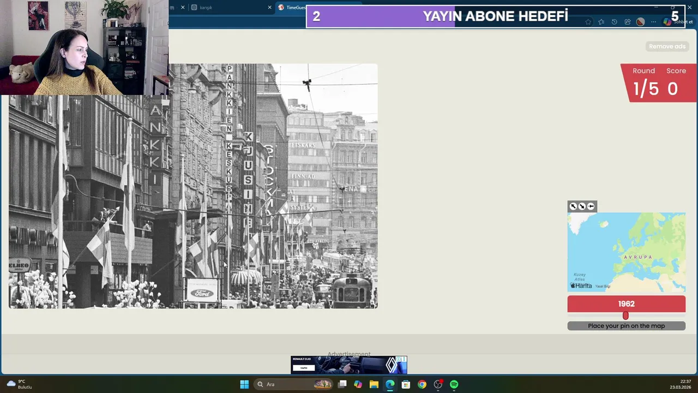Open the browser favorites list icon
The image size is (698, 393).
point(601,22)
